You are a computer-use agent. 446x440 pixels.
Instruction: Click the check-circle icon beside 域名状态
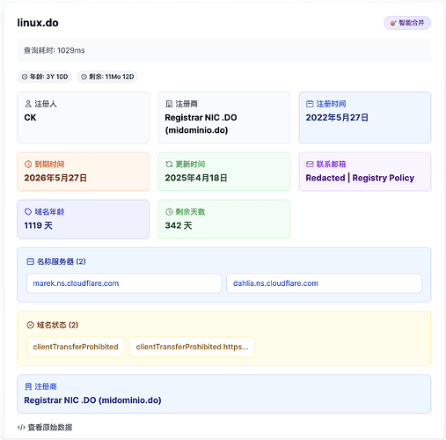point(30,325)
